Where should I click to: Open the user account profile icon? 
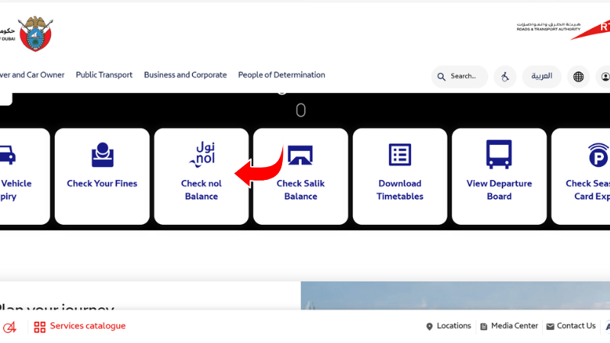[605, 77]
